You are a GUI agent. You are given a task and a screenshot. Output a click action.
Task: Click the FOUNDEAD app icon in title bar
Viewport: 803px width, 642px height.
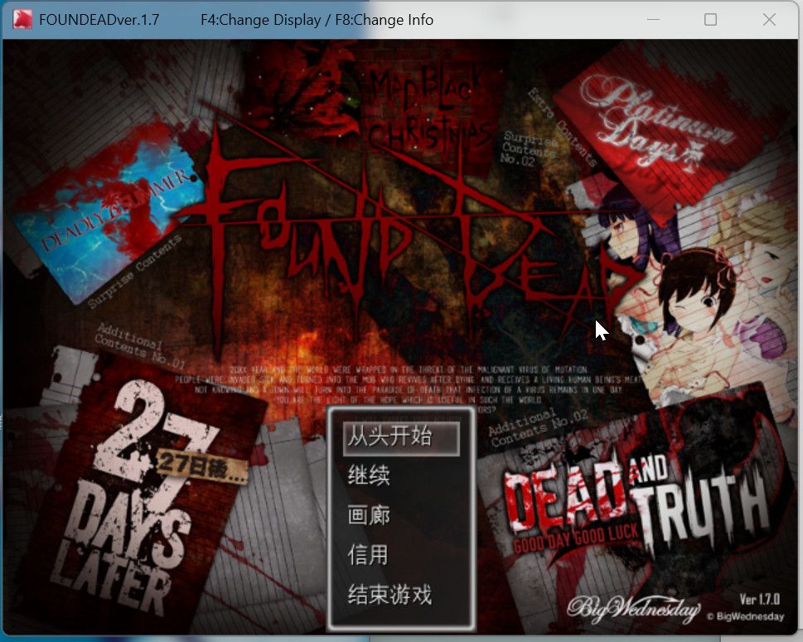click(x=22, y=19)
